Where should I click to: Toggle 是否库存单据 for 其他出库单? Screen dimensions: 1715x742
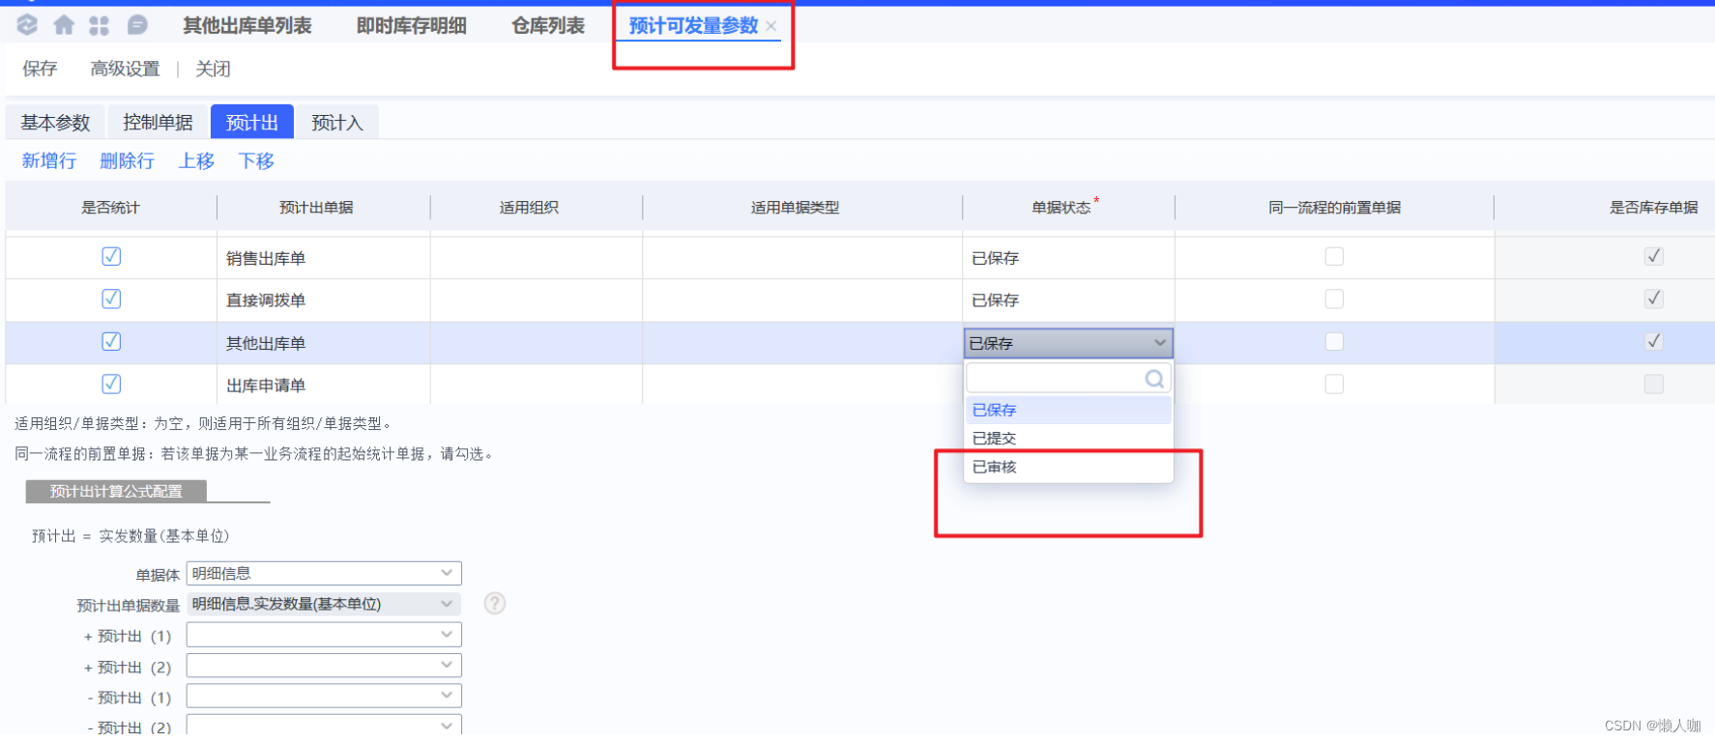(x=1654, y=341)
